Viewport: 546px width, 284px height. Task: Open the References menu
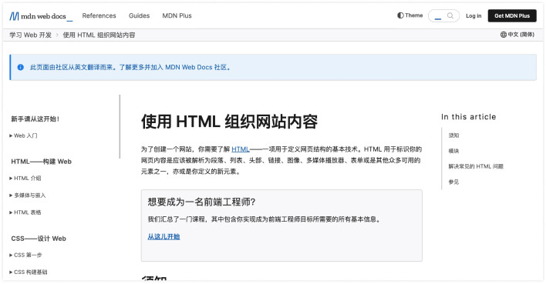click(x=99, y=15)
